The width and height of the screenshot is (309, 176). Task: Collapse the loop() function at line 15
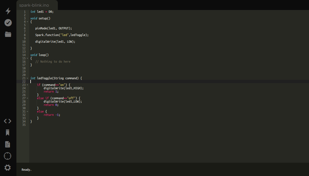tap(27, 58)
